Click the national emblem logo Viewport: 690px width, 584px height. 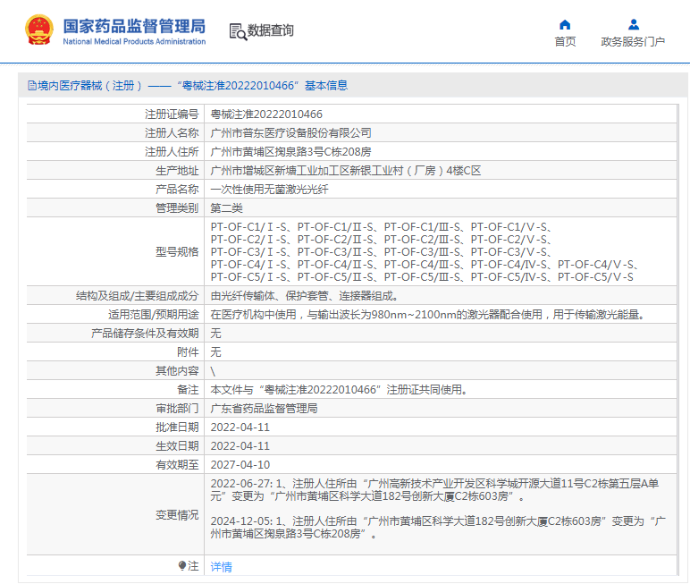tap(39, 30)
